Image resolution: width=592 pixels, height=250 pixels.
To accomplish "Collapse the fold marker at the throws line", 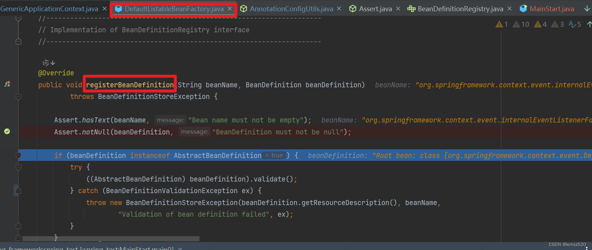I will pos(18,97).
